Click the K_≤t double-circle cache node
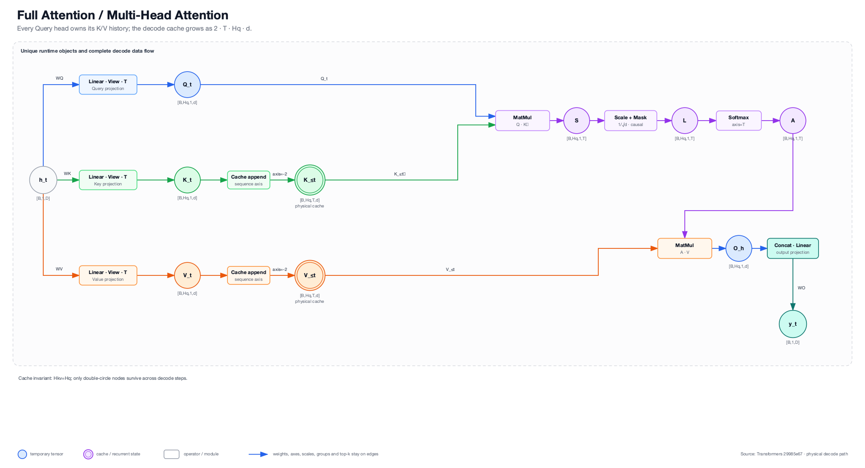Viewport: 865px width, 468px height. click(310, 180)
